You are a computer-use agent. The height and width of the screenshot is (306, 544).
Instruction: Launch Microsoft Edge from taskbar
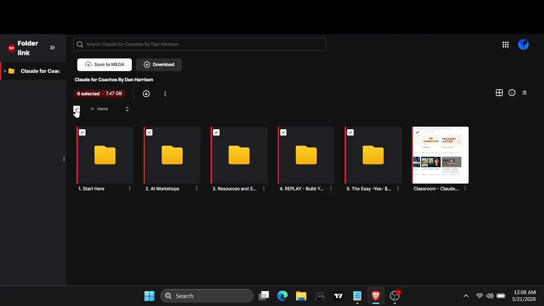(x=282, y=296)
